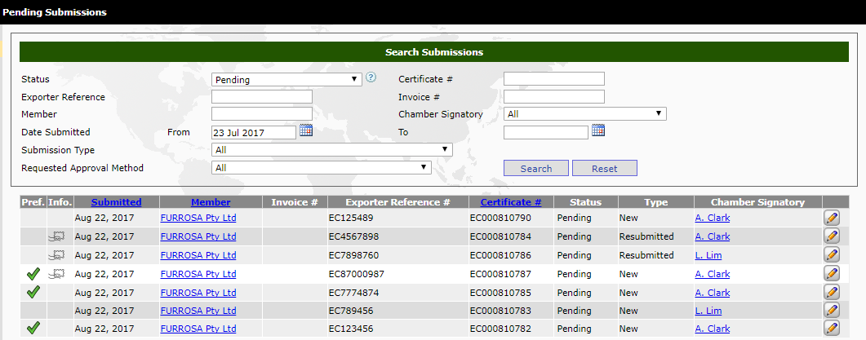The width and height of the screenshot is (866, 340).
Task: Edit submission EC000810790 with pencil icon
Action: coord(832,218)
